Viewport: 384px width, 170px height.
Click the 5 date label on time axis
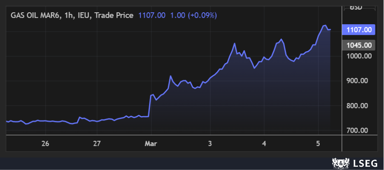(318, 143)
